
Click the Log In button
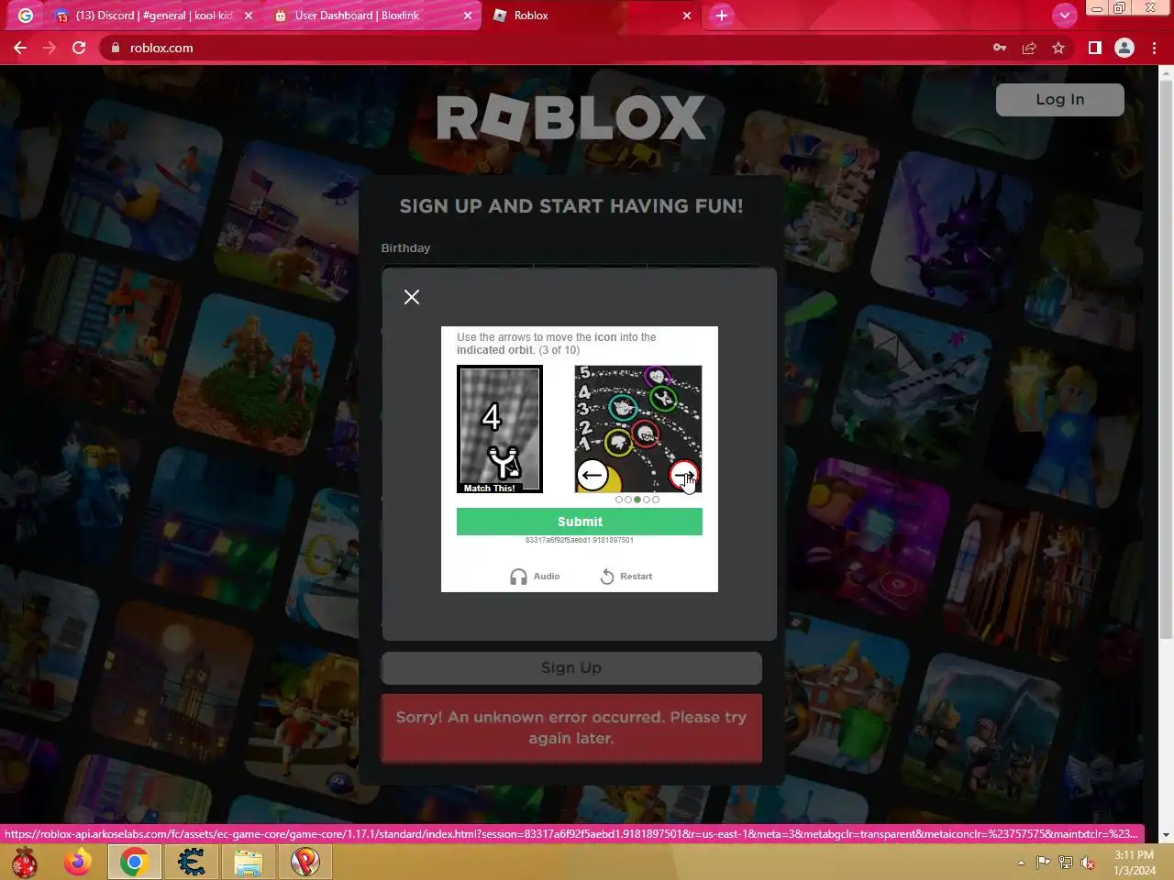pyautogui.click(x=1059, y=99)
